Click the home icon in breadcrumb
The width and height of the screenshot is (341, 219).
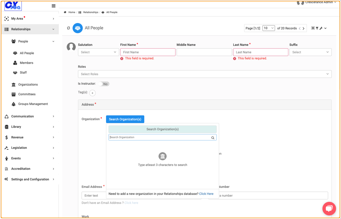pos(65,12)
